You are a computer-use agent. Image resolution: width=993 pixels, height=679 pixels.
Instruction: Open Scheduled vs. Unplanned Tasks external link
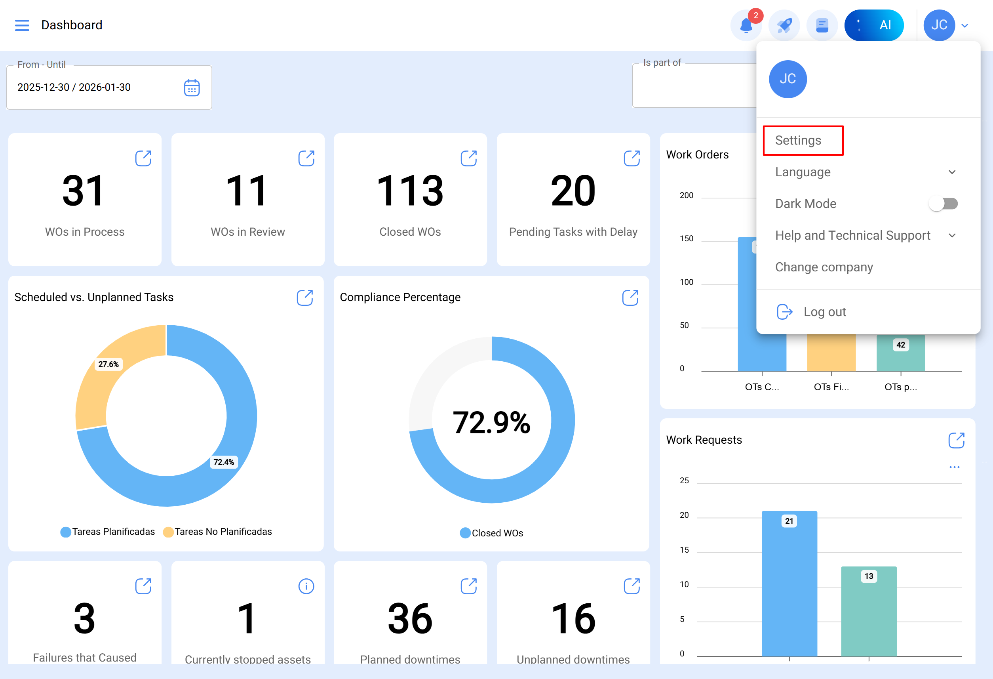click(x=304, y=298)
